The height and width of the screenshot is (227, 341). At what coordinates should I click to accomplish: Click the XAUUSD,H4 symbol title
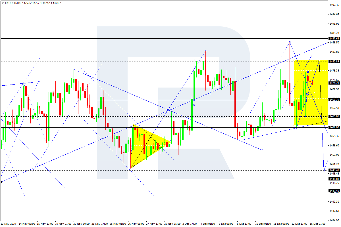(x=13, y=3)
